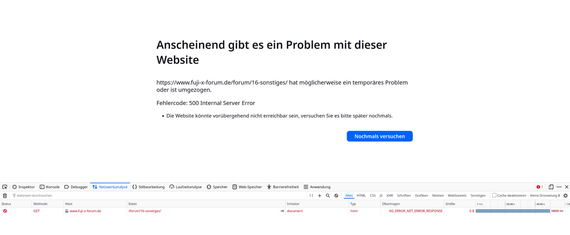Select the XHR filter toggle
This screenshot has height=235, width=570.
(x=389, y=196)
